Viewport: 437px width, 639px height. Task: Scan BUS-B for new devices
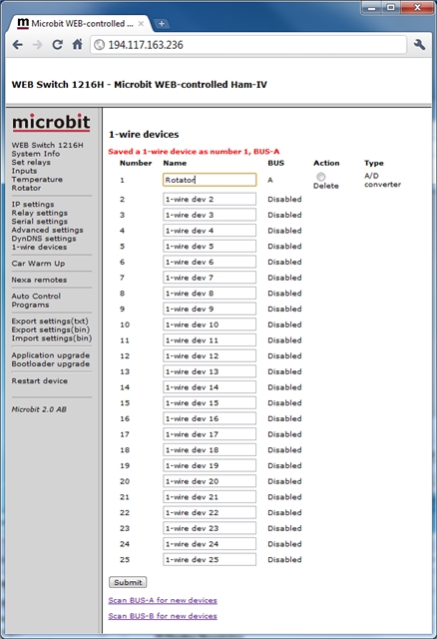click(163, 616)
